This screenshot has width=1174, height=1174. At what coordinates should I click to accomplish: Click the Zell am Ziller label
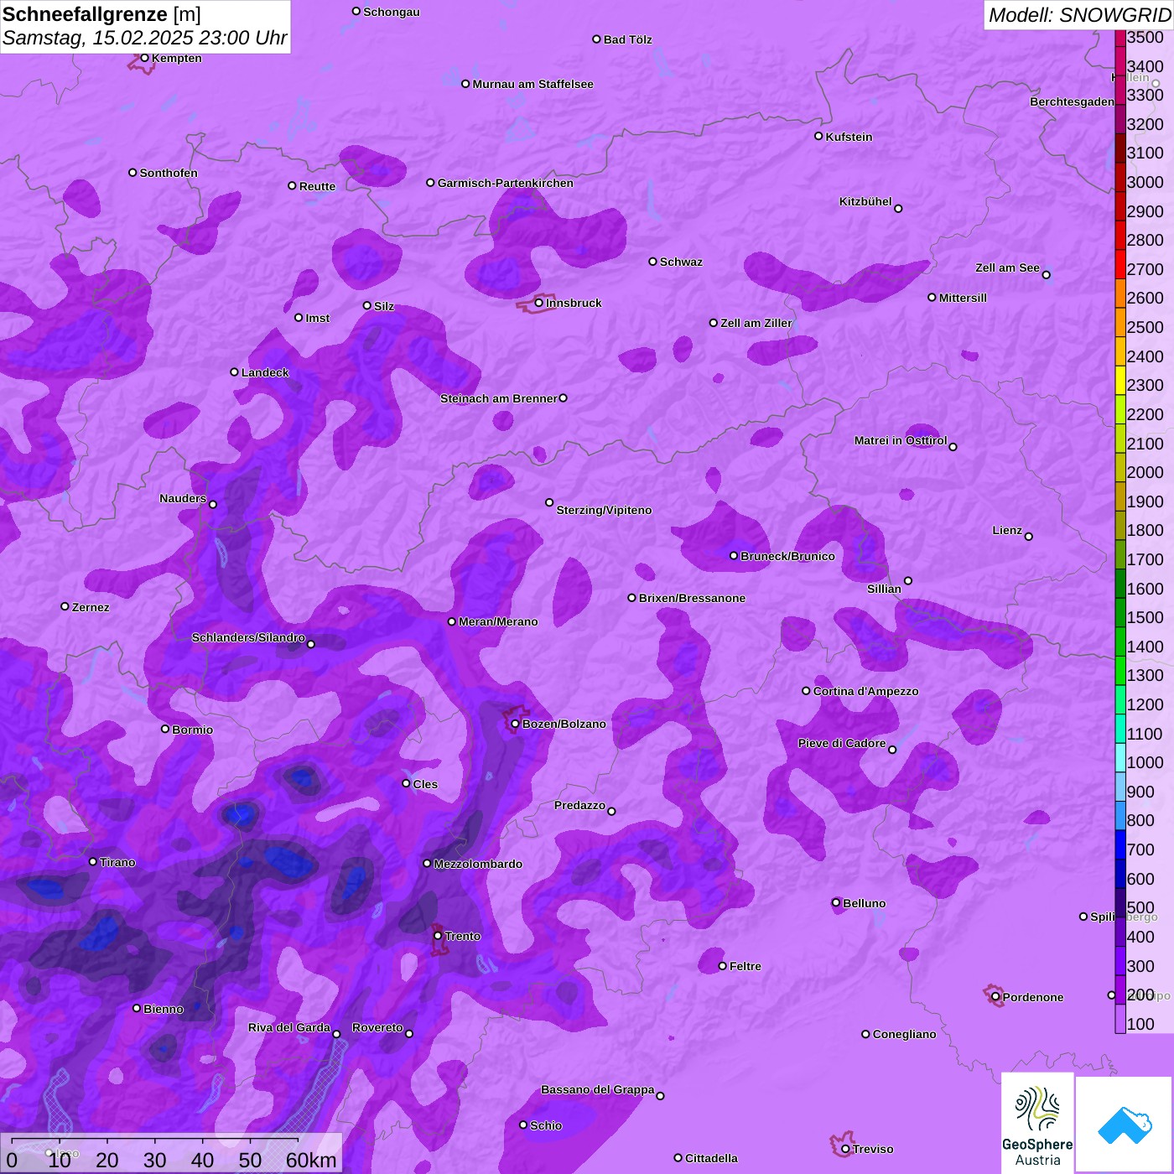pos(756,323)
